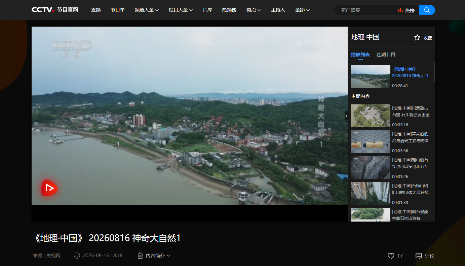The width and height of the screenshot is (465, 266).
Task: Go to 直播 live page
Action: coord(96,10)
